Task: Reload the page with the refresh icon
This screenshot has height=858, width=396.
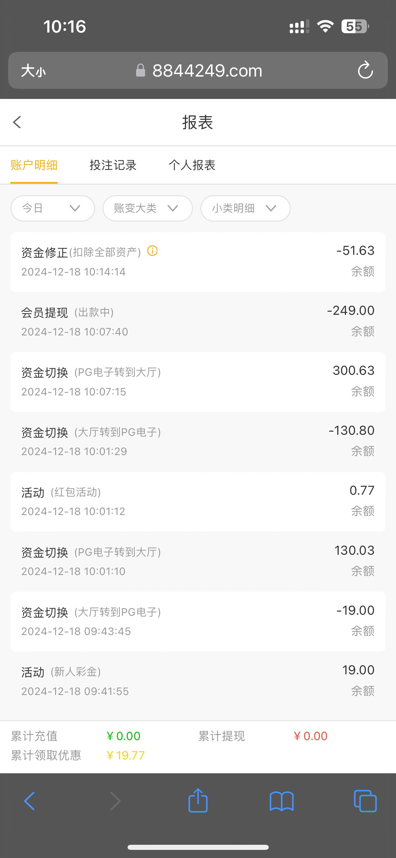Action: pyautogui.click(x=365, y=70)
